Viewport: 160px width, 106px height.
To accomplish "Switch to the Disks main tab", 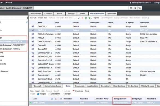I will pyautogui.click(x=83, y=14).
